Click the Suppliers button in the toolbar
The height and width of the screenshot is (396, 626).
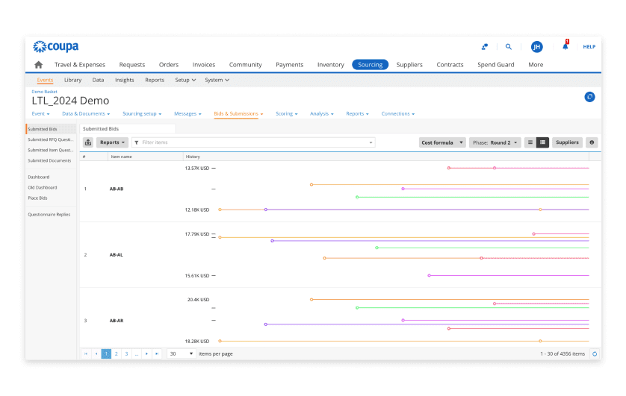567,142
